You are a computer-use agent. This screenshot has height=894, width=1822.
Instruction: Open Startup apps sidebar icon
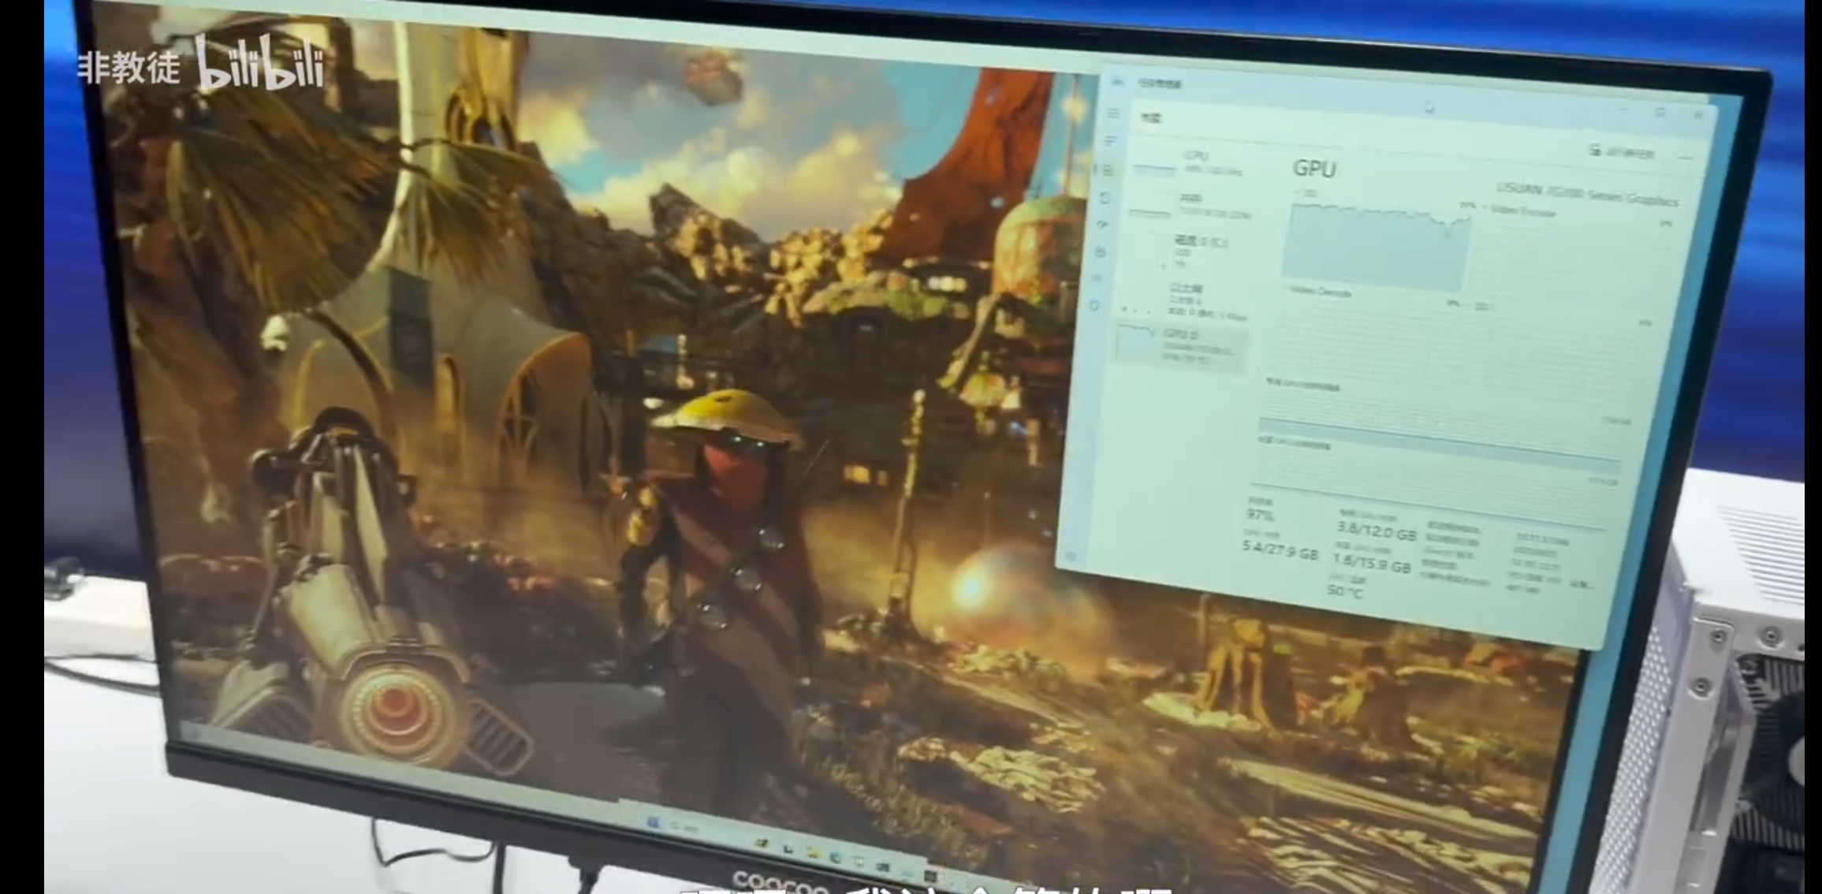(1103, 225)
